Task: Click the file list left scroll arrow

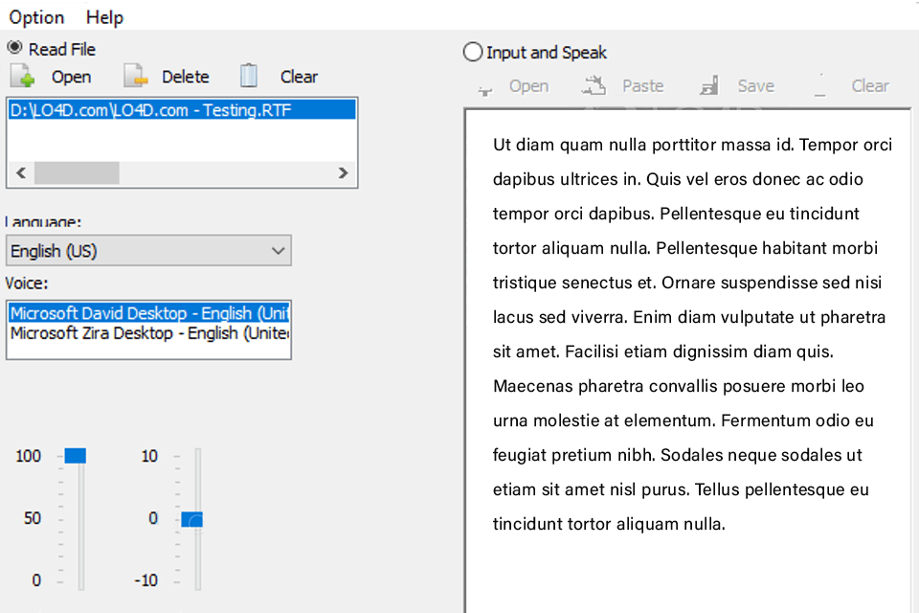Action: [21, 173]
